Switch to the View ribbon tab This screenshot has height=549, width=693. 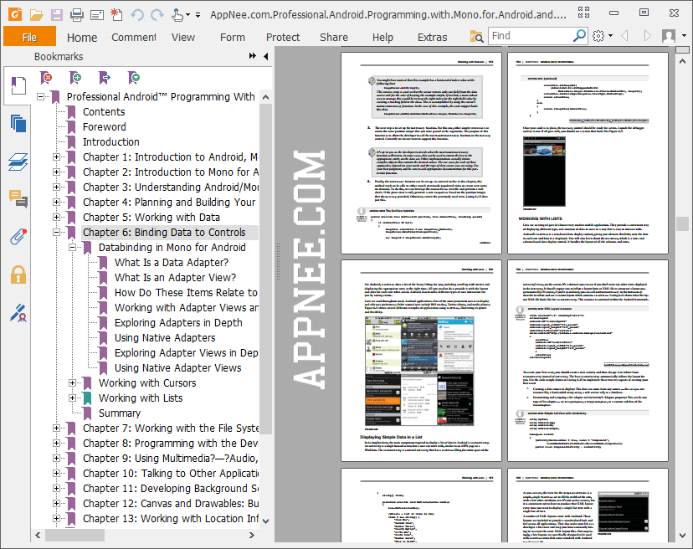click(183, 38)
